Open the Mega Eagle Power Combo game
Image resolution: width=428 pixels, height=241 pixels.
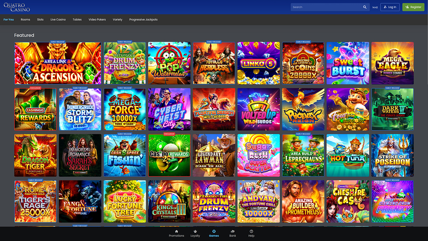[x=392, y=63]
